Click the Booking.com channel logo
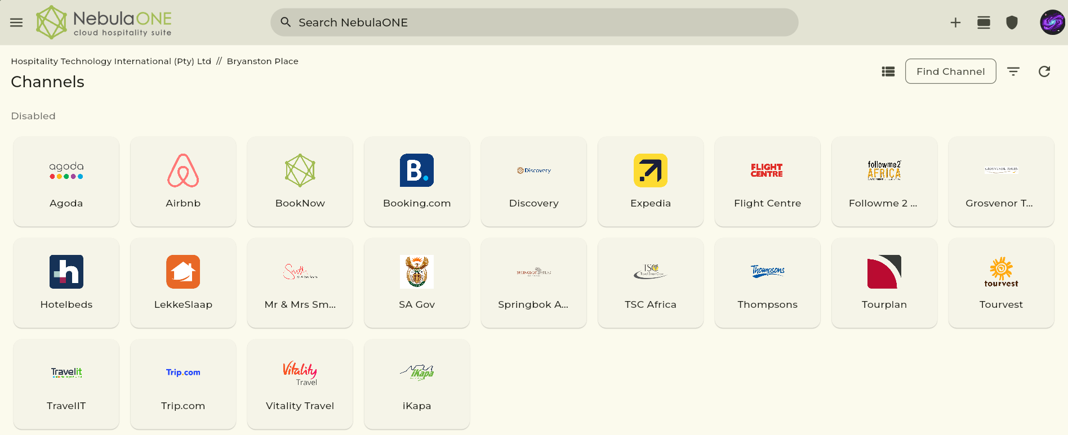Image resolution: width=1068 pixels, height=435 pixels. pyautogui.click(x=417, y=171)
